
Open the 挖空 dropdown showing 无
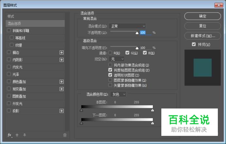click(x=117, y=59)
